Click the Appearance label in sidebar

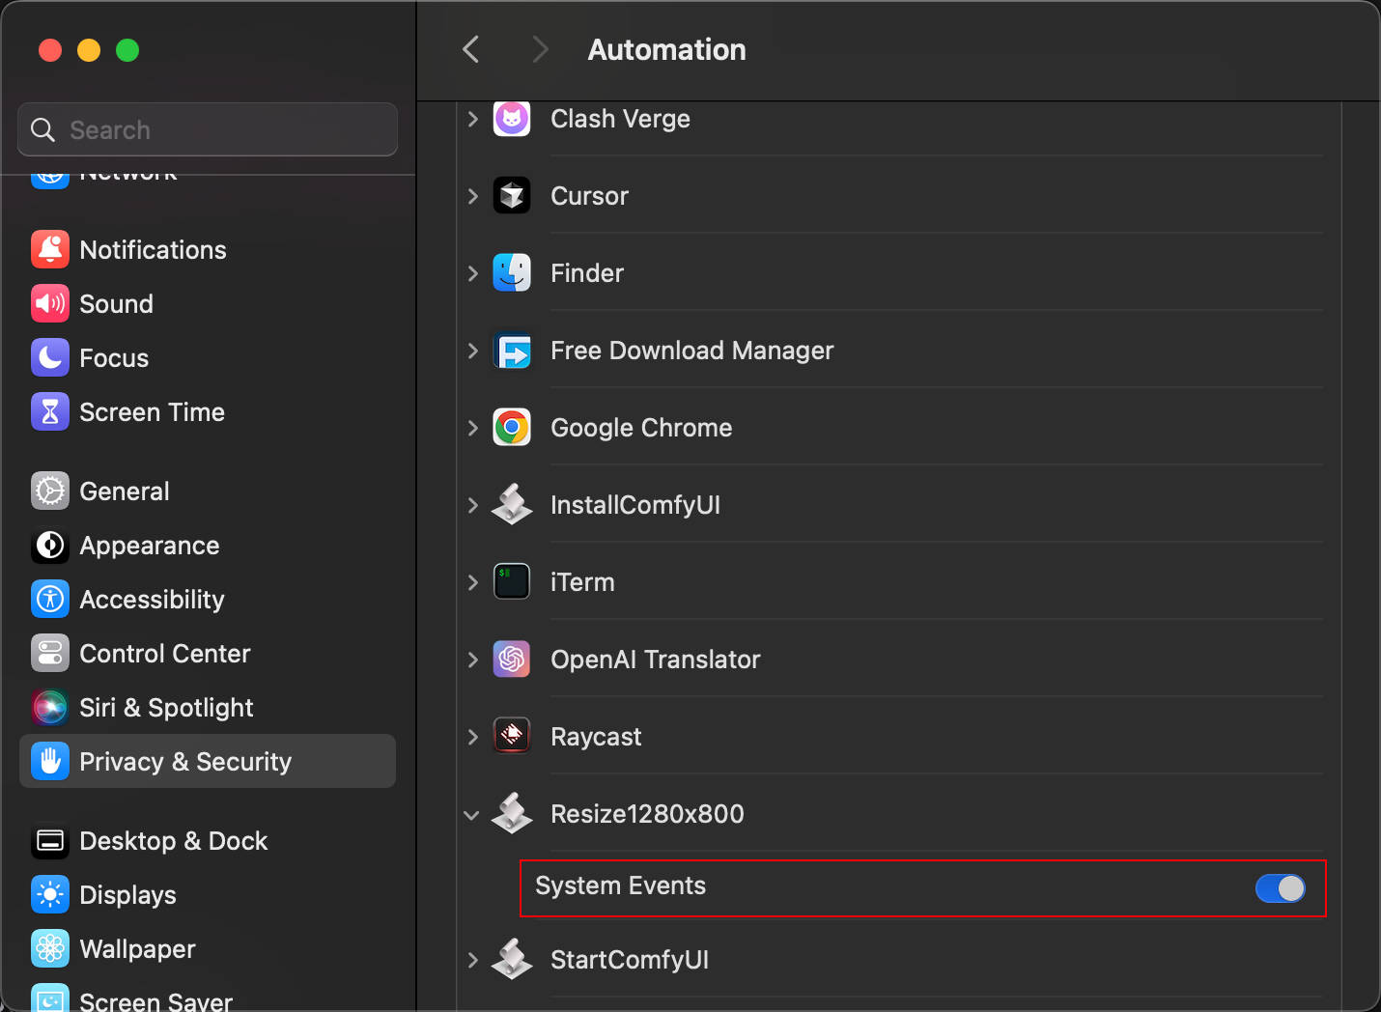tap(150, 546)
